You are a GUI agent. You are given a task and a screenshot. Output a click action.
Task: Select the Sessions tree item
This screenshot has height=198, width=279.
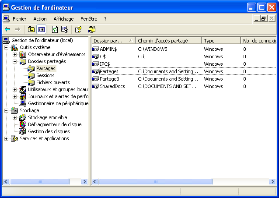[x=45, y=75]
